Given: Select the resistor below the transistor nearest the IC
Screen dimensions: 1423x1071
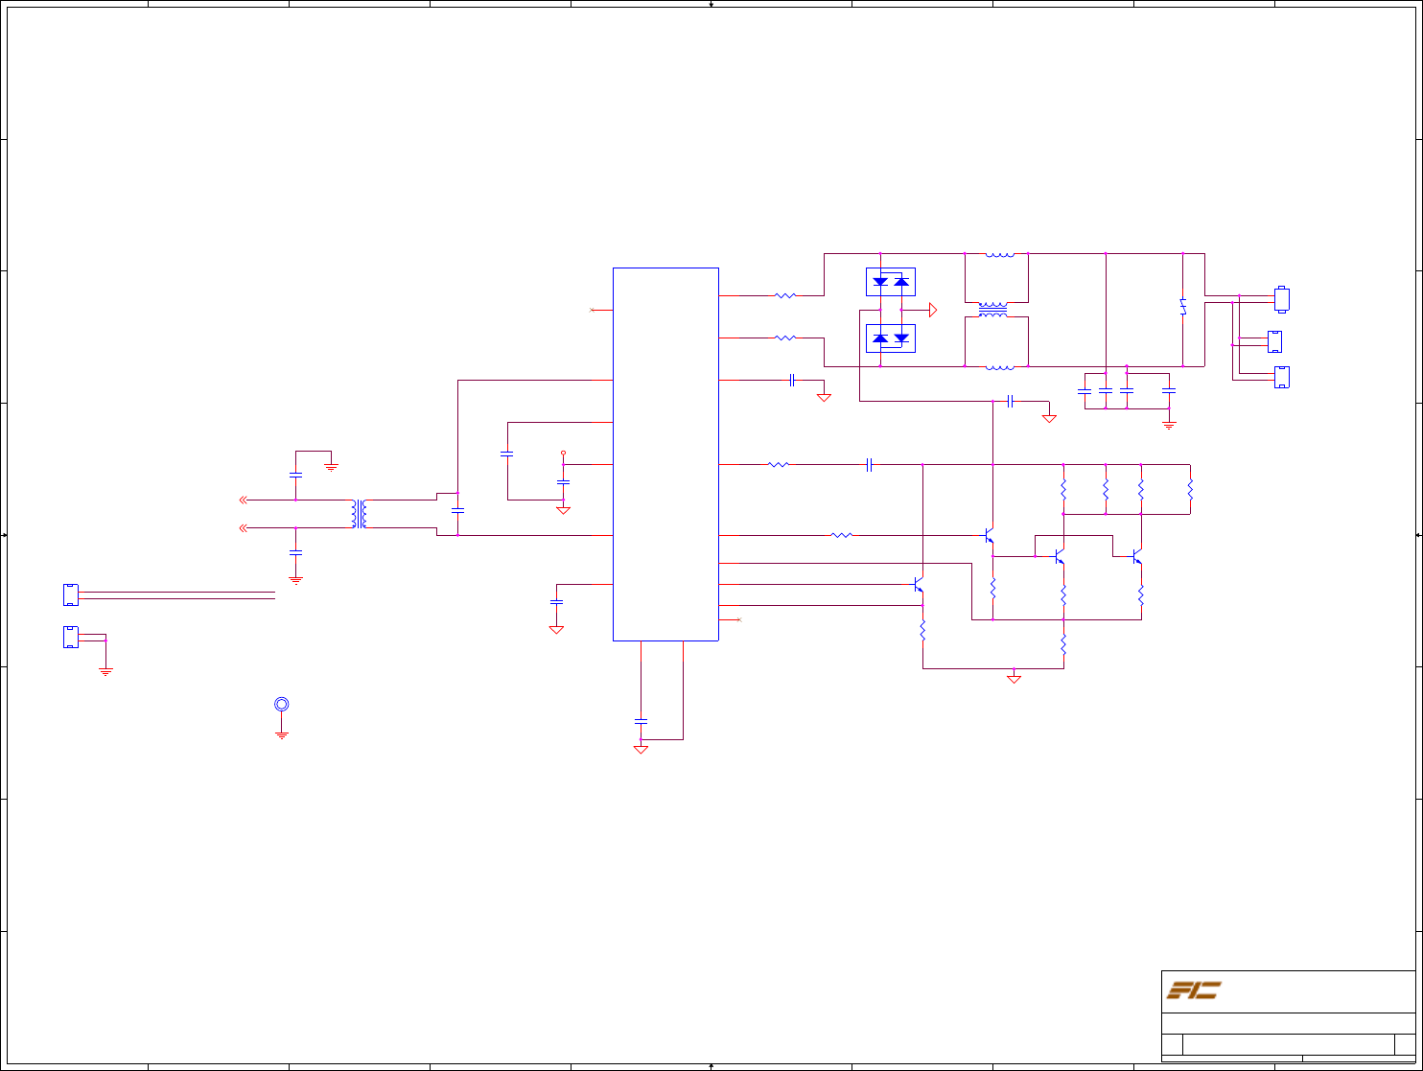Looking at the screenshot, I should point(922,631).
